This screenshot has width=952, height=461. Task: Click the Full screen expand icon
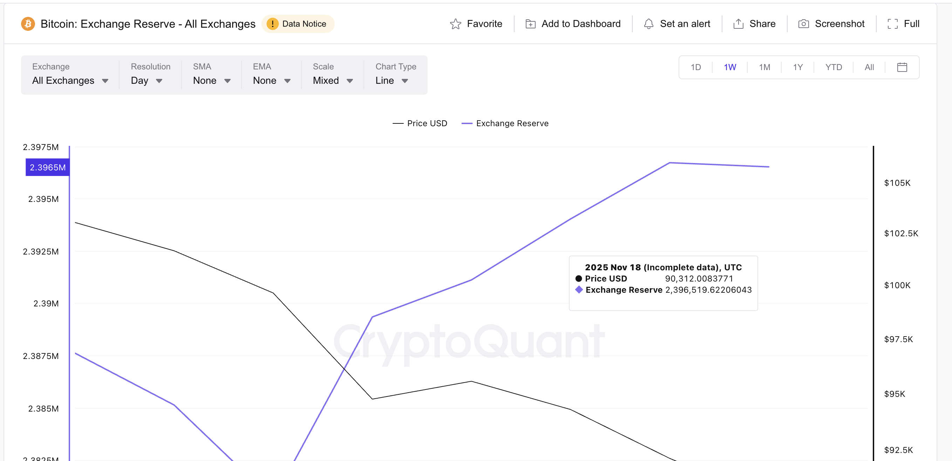892,24
